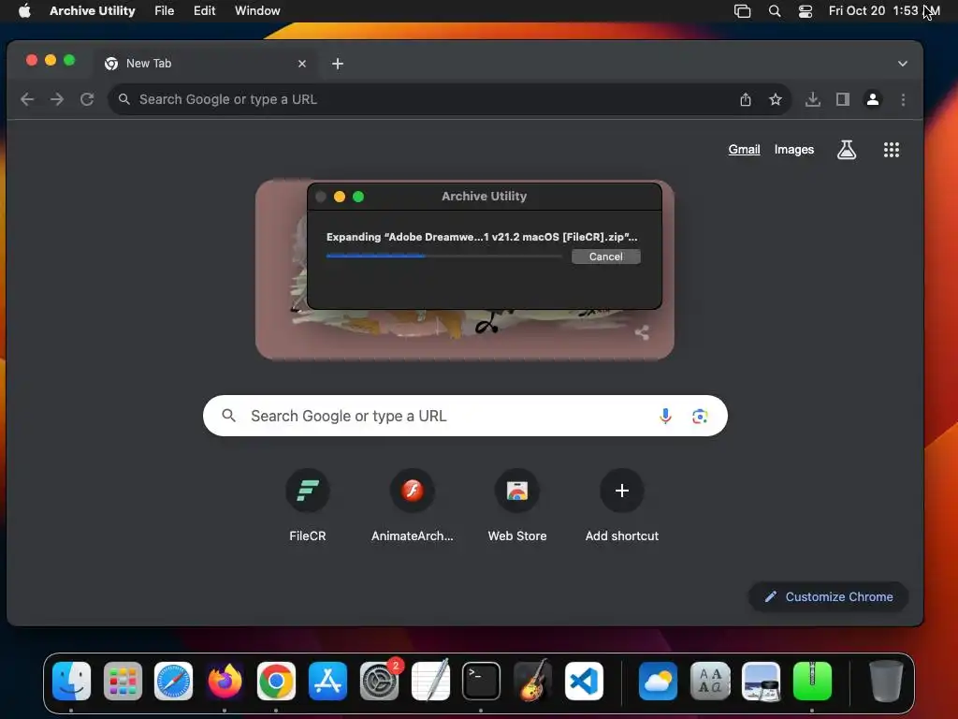This screenshot has height=719, width=958.
Task: Go back in Chrome
Action: tap(27, 99)
